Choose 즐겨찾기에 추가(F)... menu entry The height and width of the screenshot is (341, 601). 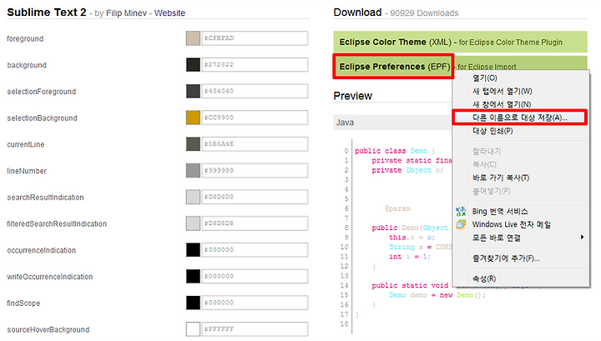click(x=506, y=258)
